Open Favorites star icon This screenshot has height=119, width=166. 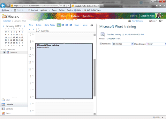(160, 6)
